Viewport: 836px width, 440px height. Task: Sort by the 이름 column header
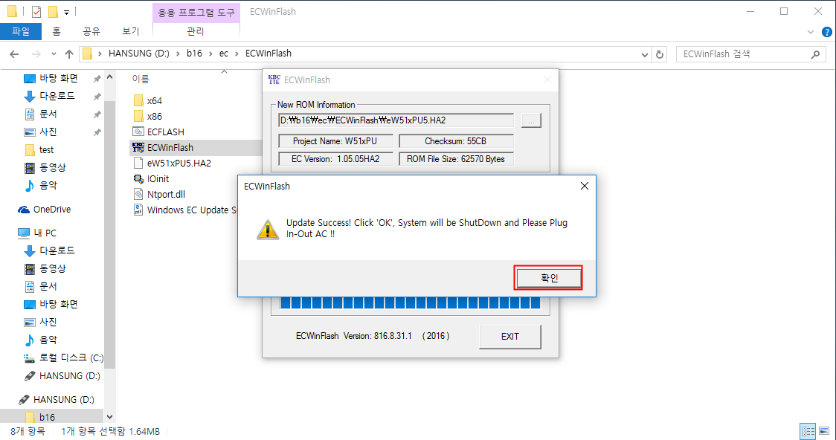coord(141,79)
